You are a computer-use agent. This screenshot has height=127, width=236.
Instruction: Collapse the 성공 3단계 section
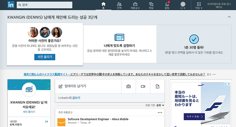click(x=229, y=17)
